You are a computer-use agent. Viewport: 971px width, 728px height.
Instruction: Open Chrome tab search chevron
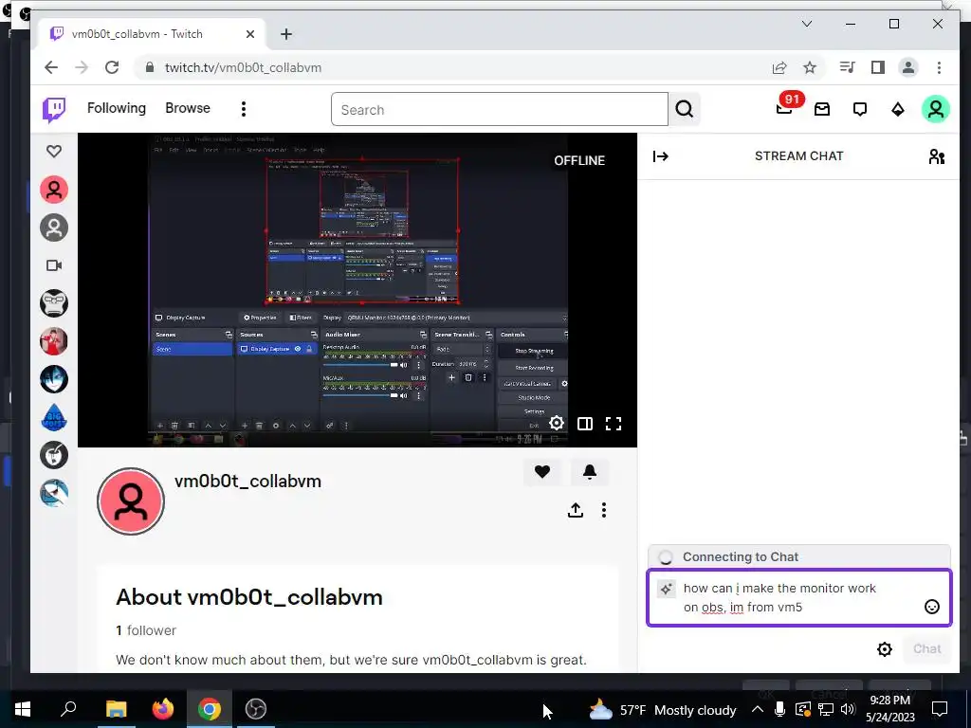point(807,24)
